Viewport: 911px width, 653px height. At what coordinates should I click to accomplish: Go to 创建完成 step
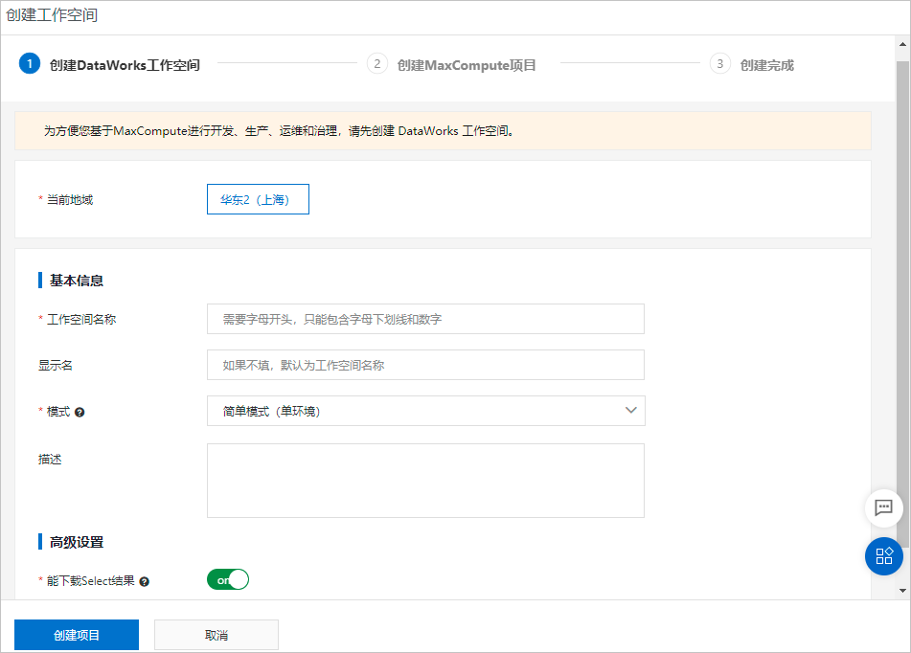click(767, 65)
